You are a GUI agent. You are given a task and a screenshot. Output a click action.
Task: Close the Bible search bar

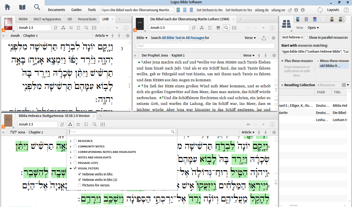pos(274,38)
